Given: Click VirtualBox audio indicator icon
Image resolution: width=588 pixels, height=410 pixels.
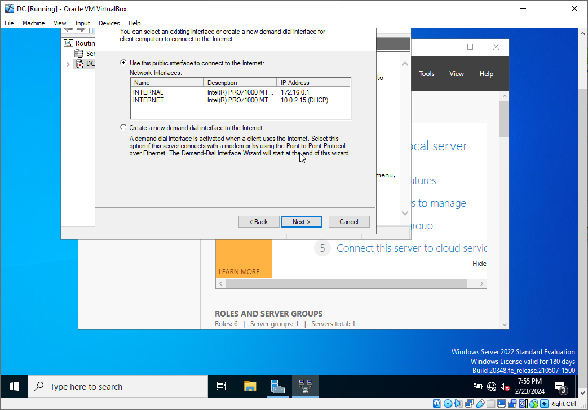Looking at the screenshot, I should [x=458, y=404].
